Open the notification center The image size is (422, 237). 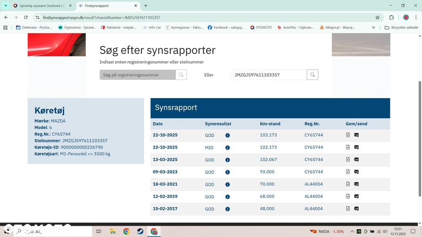tap(413, 232)
